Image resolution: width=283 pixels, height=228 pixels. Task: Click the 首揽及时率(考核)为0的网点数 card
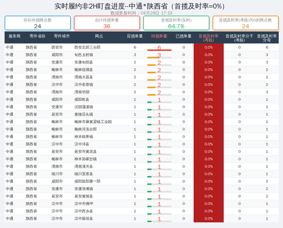(x=246, y=23)
